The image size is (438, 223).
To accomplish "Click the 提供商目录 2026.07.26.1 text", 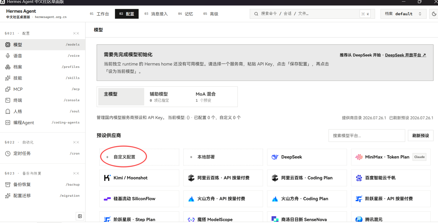I will click(364, 118).
